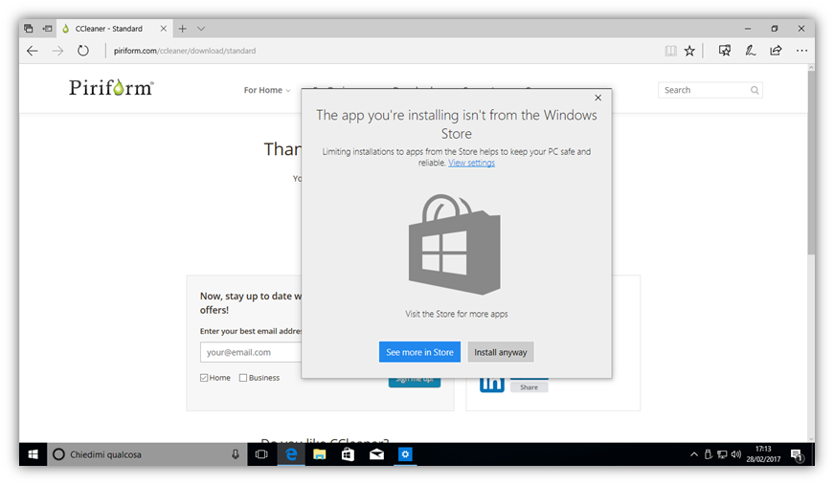The width and height of the screenshot is (834, 485).
Task: Expand the For Home menu
Action: pyautogui.click(x=267, y=90)
